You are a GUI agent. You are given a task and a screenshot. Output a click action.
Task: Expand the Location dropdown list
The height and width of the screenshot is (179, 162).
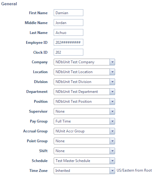[x=112, y=72]
